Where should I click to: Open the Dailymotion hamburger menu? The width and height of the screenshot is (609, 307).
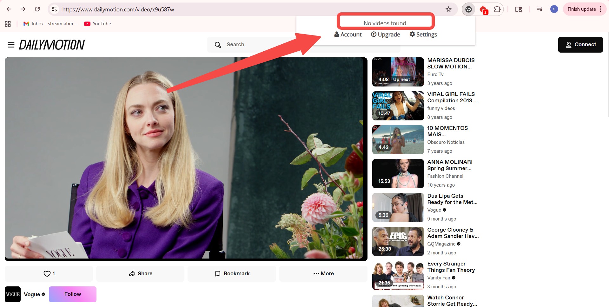pyautogui.click(x=11, y=45)
